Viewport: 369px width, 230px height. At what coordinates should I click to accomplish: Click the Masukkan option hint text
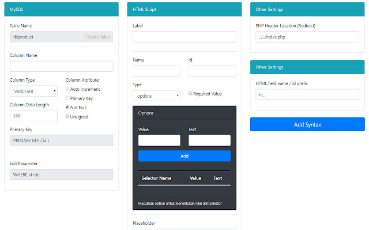[x=180, y=203]
